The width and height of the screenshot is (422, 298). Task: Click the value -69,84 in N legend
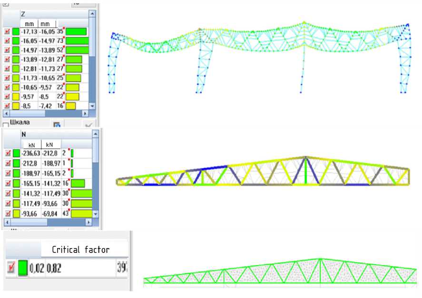(x=50, y=214)
